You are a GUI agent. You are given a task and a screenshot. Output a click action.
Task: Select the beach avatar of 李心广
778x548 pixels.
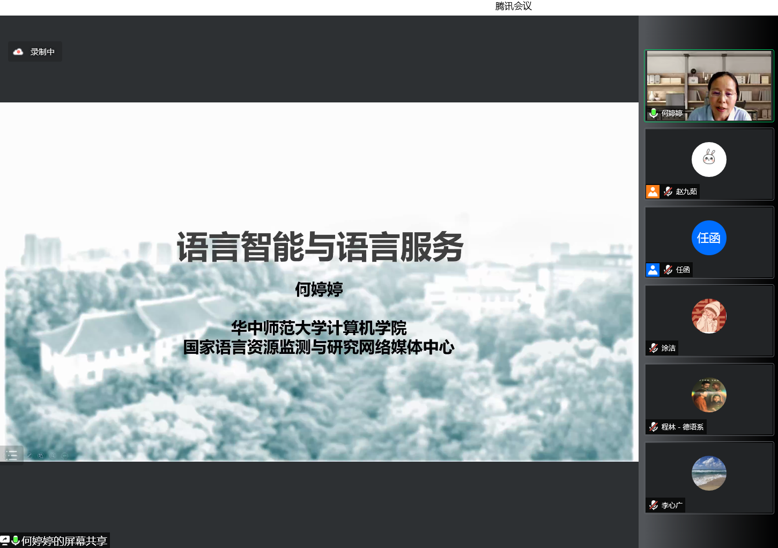coord(709,473)
